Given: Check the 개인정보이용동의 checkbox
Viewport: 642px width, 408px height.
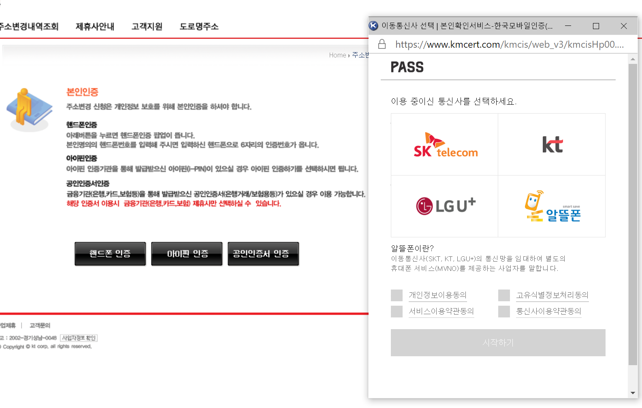Looking at the screenshot, I should coord(397,295).
